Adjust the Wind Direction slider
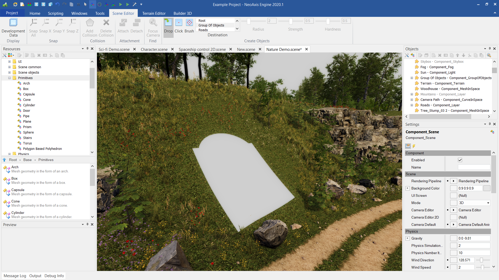Screen dimensions: 499x280 coord(481,260)
